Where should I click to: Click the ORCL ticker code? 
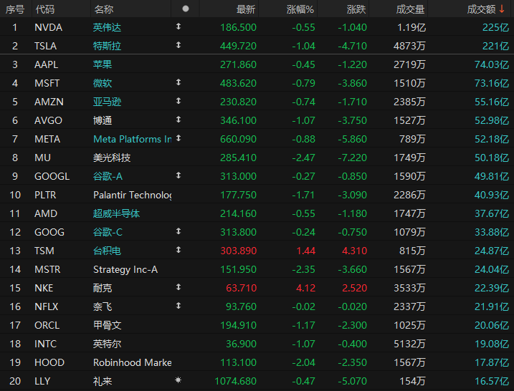coord(47,326)
